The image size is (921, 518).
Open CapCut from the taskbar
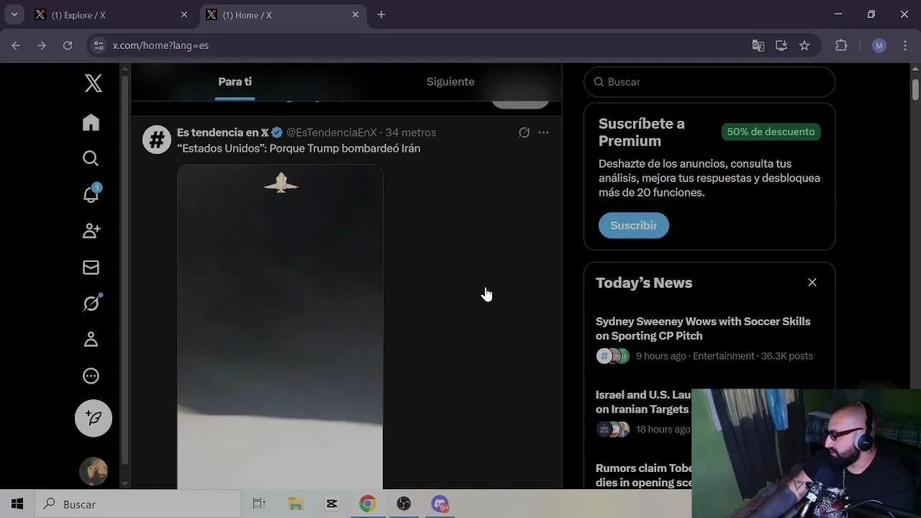pyautogui.click(x=332, y=504)
